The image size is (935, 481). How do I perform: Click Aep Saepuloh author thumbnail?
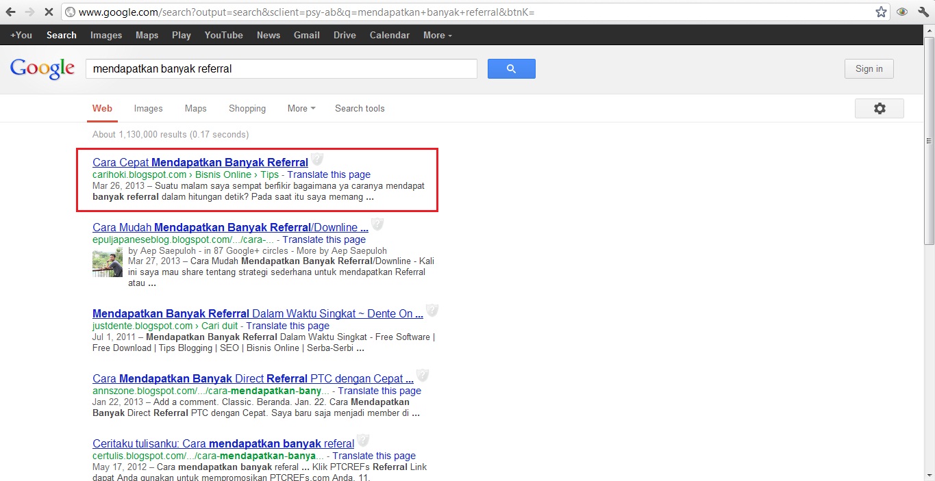tap(108, 263)
